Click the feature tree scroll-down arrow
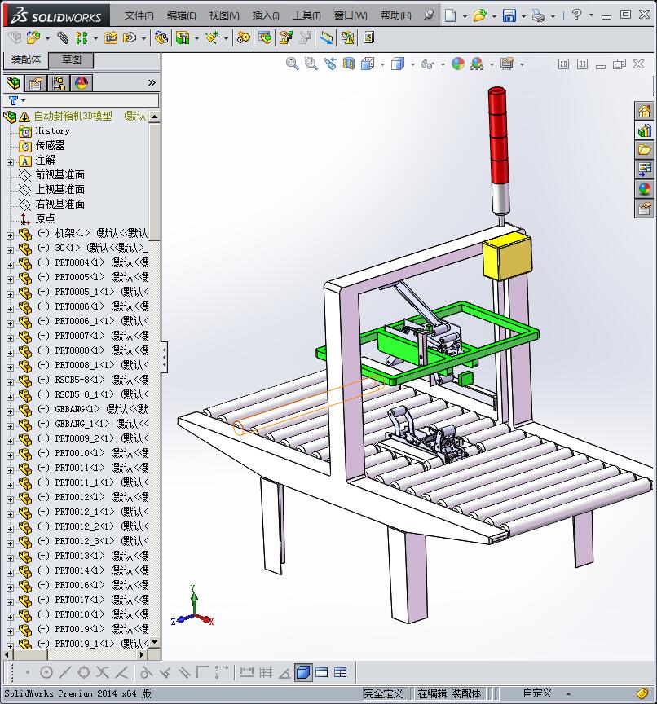 [x=155, y=642]
